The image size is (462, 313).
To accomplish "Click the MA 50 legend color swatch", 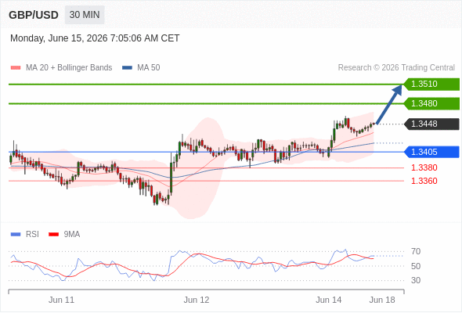I will 127,68.
